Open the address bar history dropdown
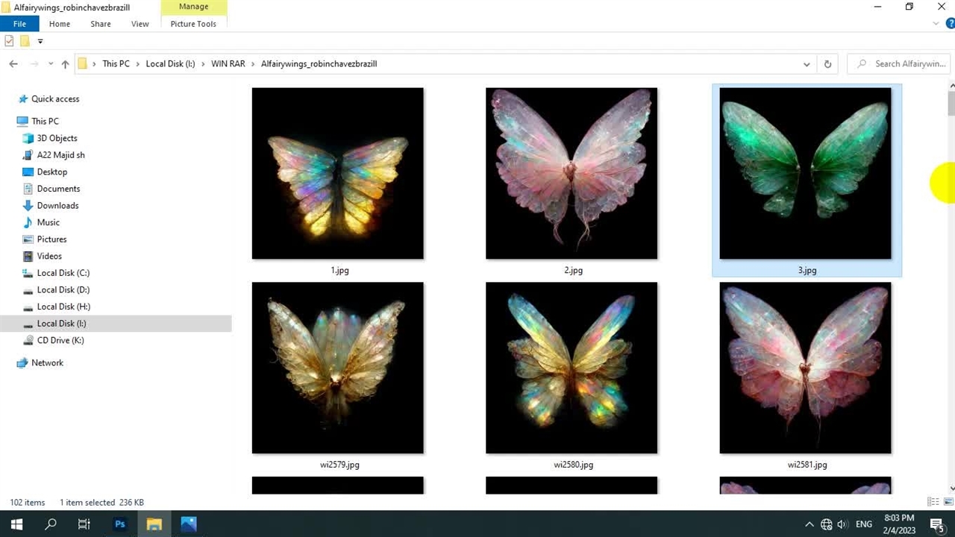The image size is (955, 537). 807,64
